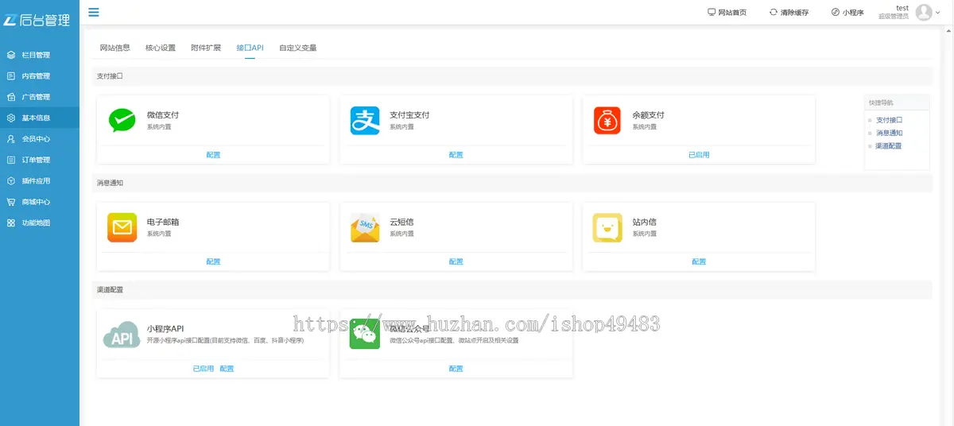Screen dimensions: 954x426
Task: Click the 小程序API cloud icon
Action: pos(122,335)
